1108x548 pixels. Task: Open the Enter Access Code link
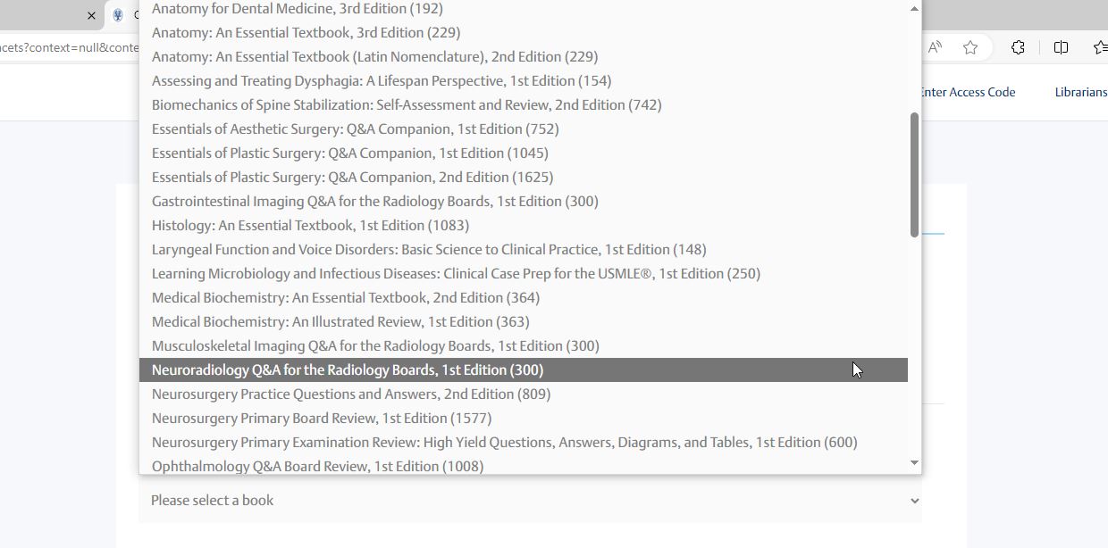click(967, 92)
